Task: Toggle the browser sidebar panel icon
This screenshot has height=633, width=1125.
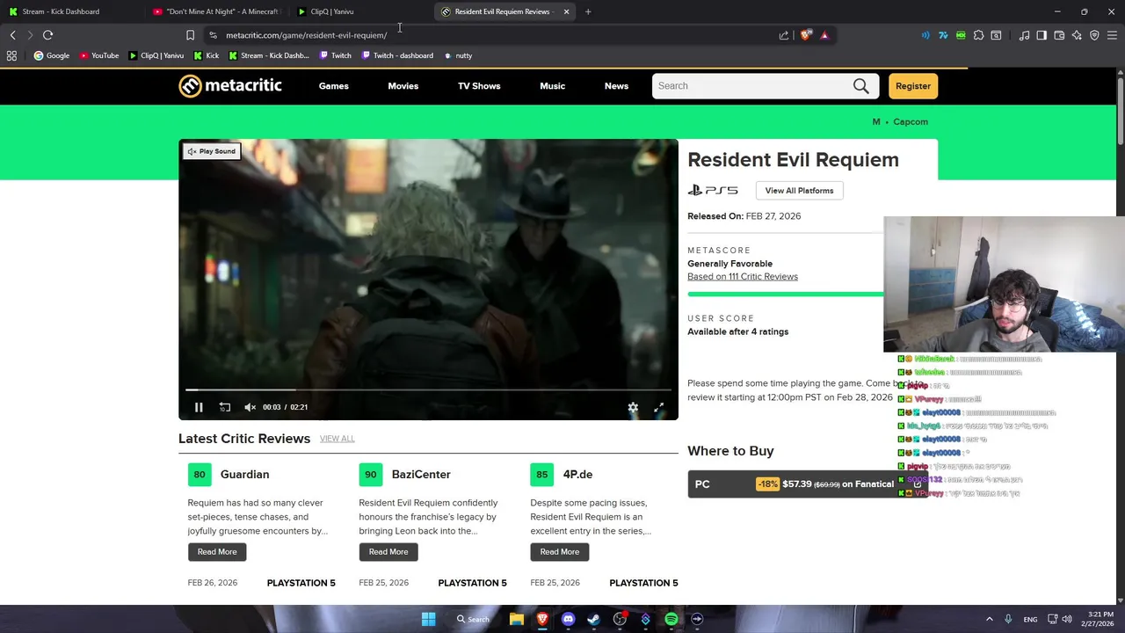Action: coord(1042,35)
